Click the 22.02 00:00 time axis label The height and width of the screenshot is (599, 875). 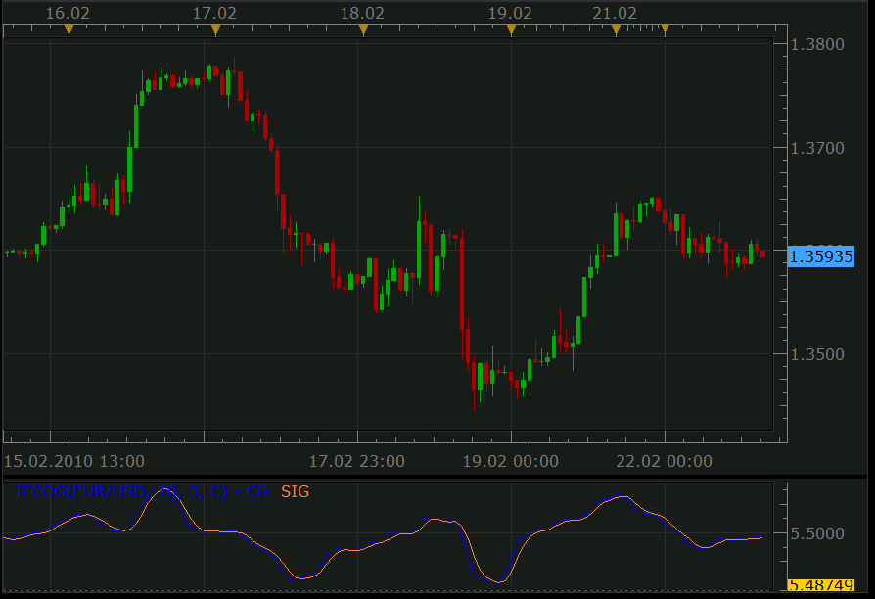click(x=664, y=461)
